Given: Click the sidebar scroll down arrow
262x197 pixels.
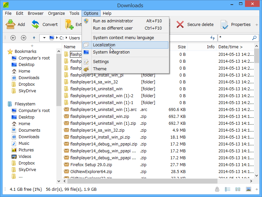Looking at the screenshot, I should pos(59,181).
